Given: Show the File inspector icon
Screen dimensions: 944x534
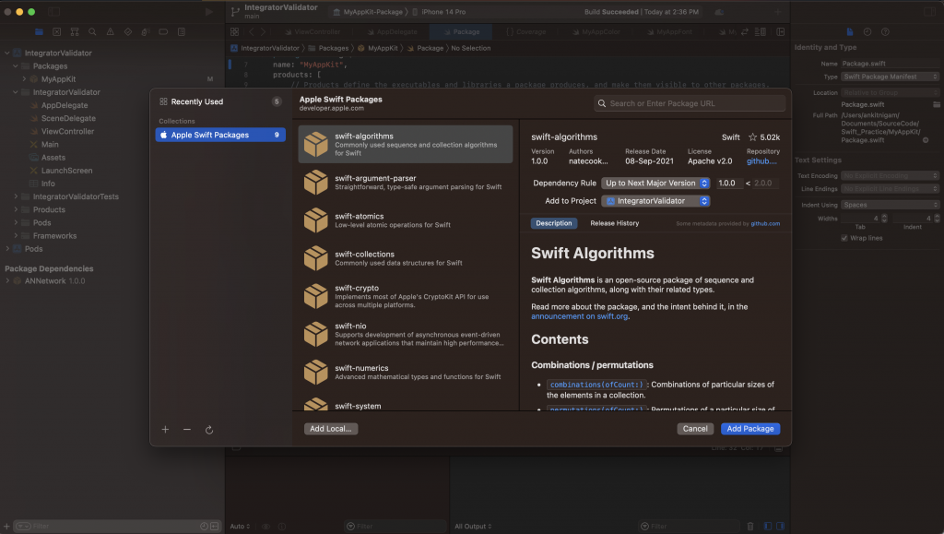Looking at the screenshot, I should [850, 32].
